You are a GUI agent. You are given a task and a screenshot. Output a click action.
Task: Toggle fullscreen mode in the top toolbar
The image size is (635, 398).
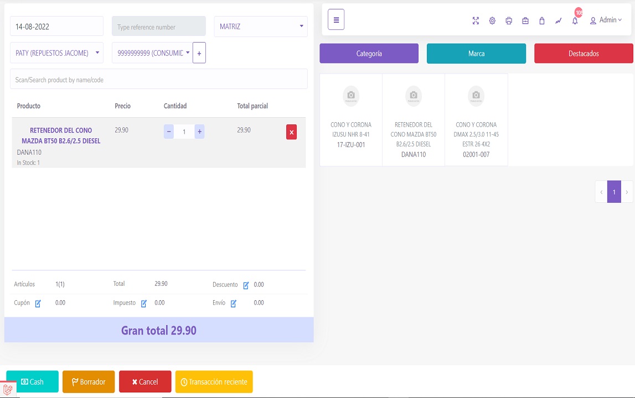tap(475, 20)
